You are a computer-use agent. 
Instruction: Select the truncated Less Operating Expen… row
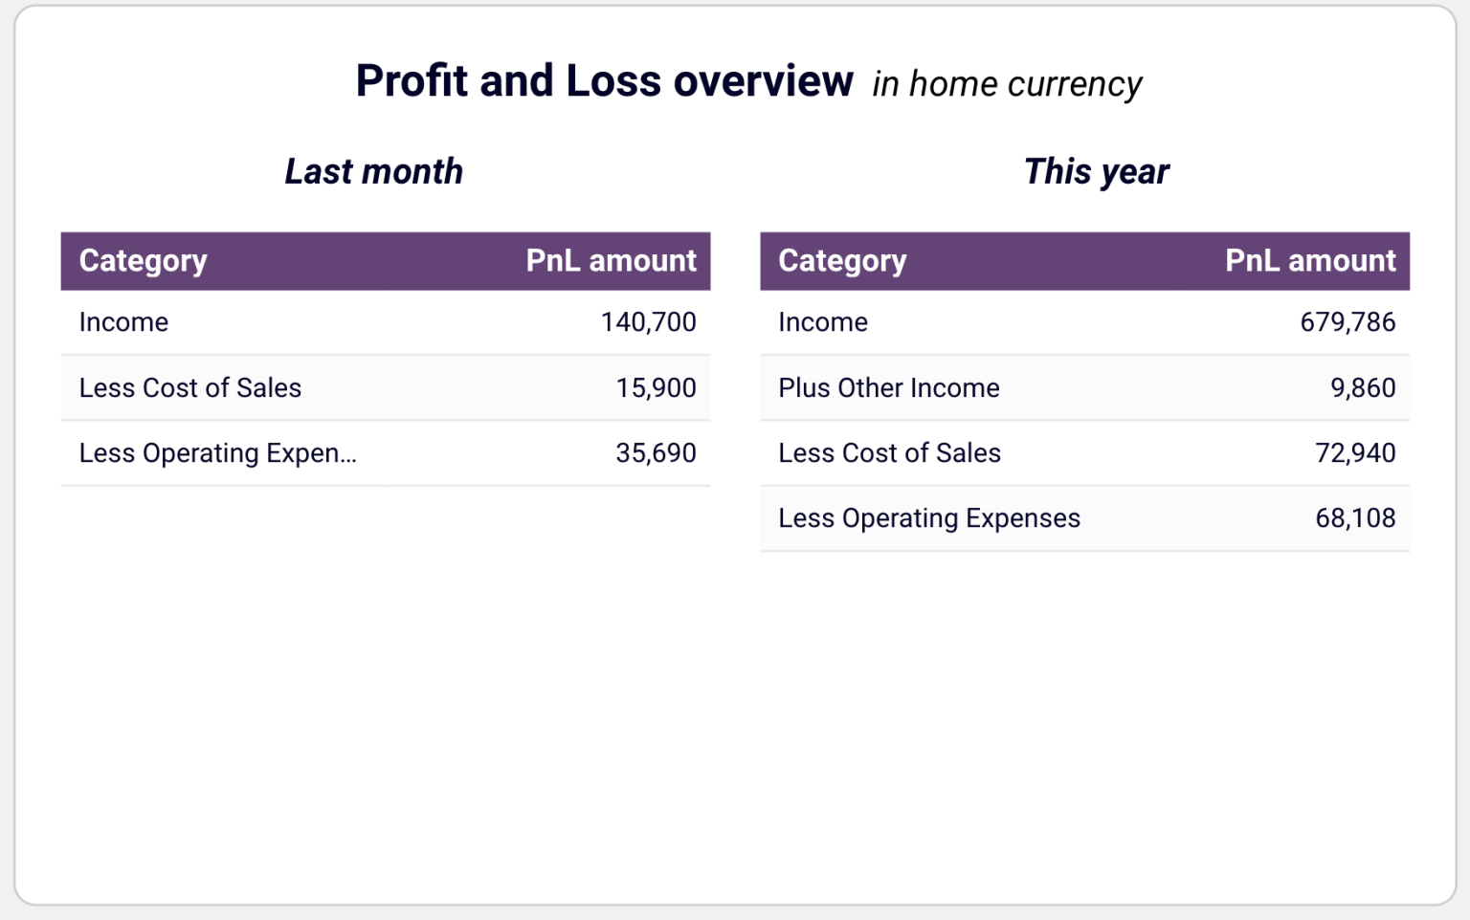[x=217, y=453]
